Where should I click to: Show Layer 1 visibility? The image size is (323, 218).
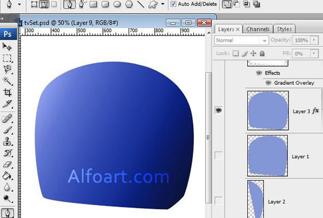218,156
